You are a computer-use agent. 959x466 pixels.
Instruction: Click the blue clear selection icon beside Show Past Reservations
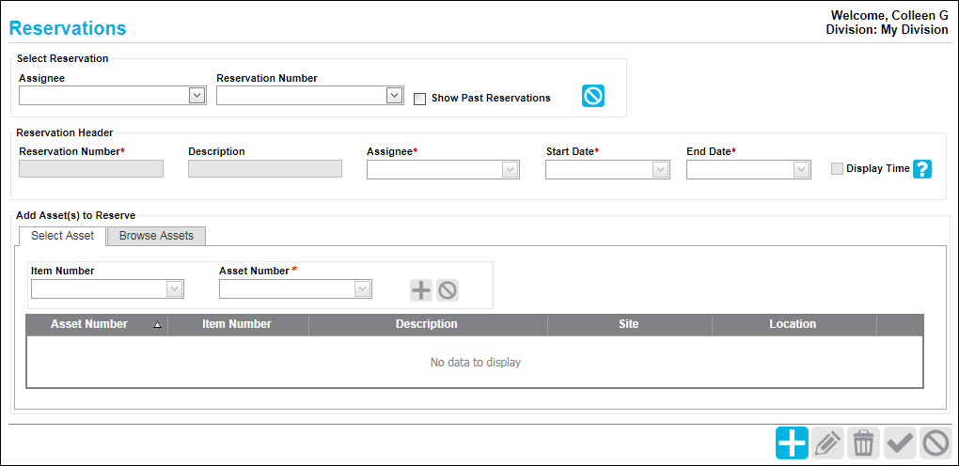tap(592, 96)
